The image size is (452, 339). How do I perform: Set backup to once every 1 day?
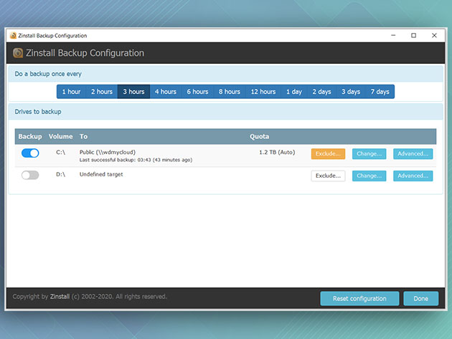tap(294, 92)
